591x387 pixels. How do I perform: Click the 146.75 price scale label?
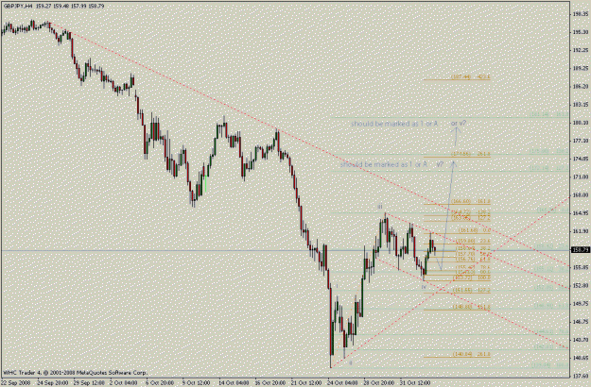581,322
